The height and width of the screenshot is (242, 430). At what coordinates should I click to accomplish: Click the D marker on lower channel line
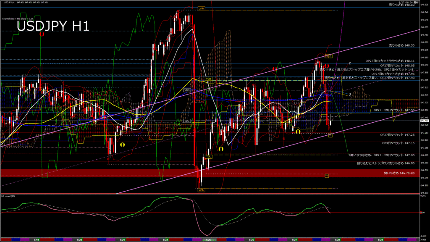coord(330,135)
